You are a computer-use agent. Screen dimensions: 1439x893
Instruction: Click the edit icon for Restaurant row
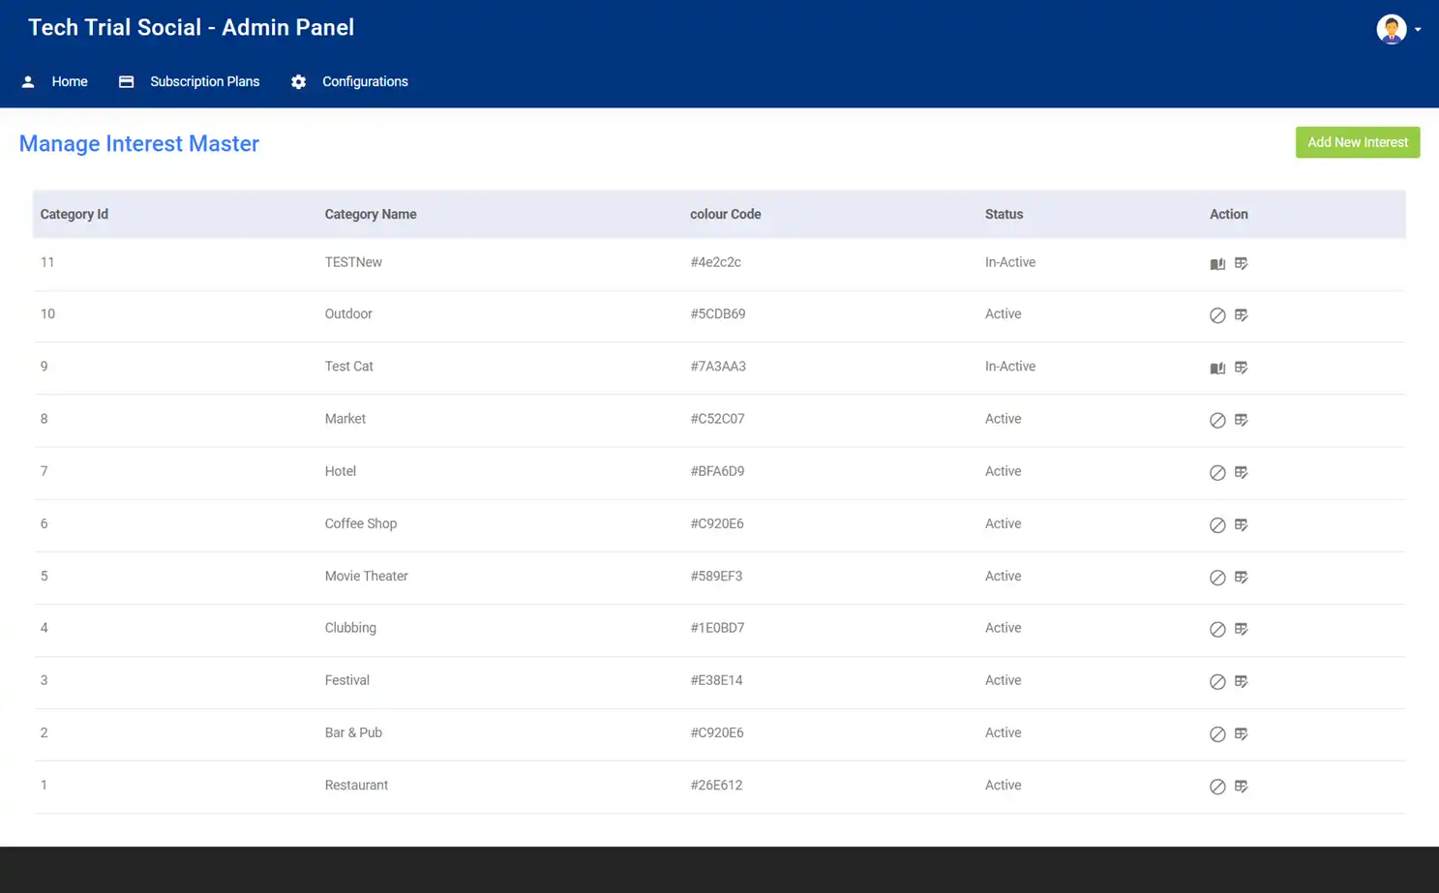click(x=1242, y=787)
